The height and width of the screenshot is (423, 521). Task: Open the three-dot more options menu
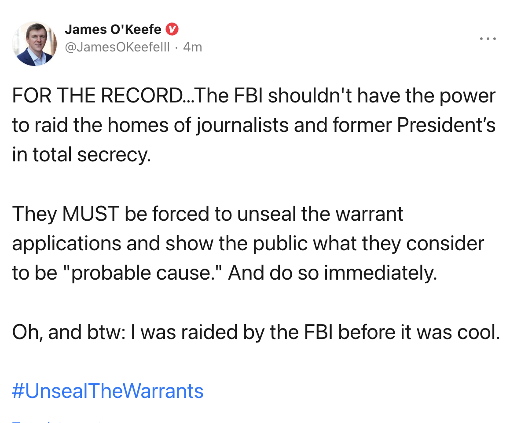point(488,39)
